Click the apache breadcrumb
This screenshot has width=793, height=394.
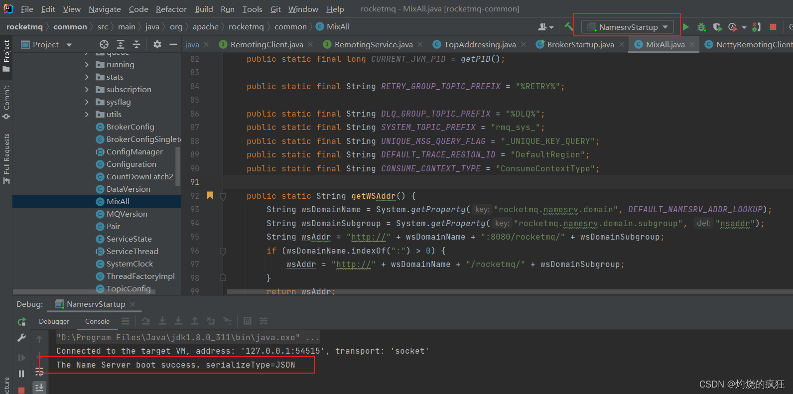click(205, 26)
